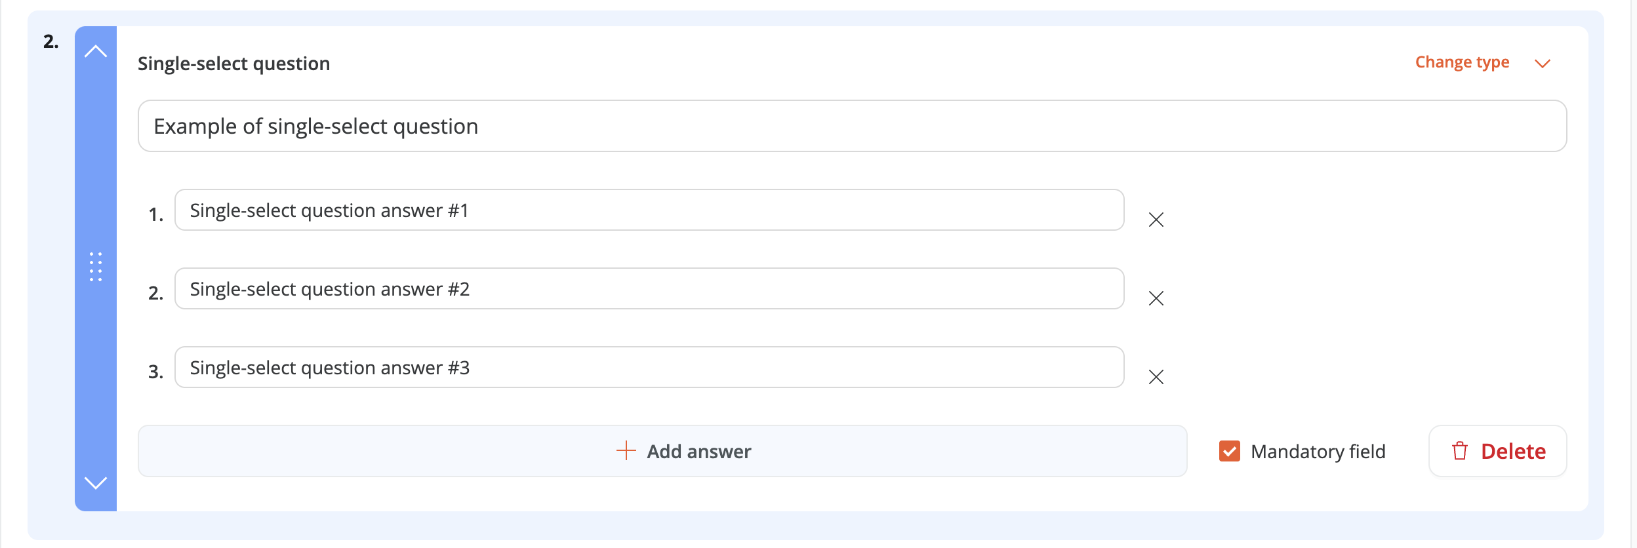Edit the answer #2 text field

pos(649,289)
